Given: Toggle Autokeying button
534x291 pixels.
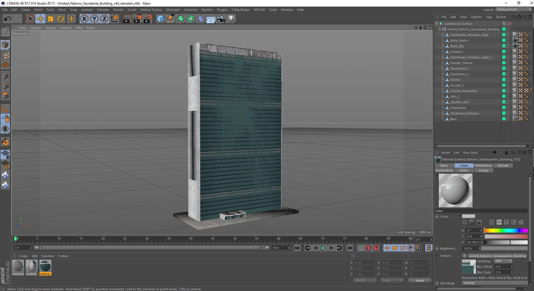Looking at the screenshot, I should coord(368,248).
